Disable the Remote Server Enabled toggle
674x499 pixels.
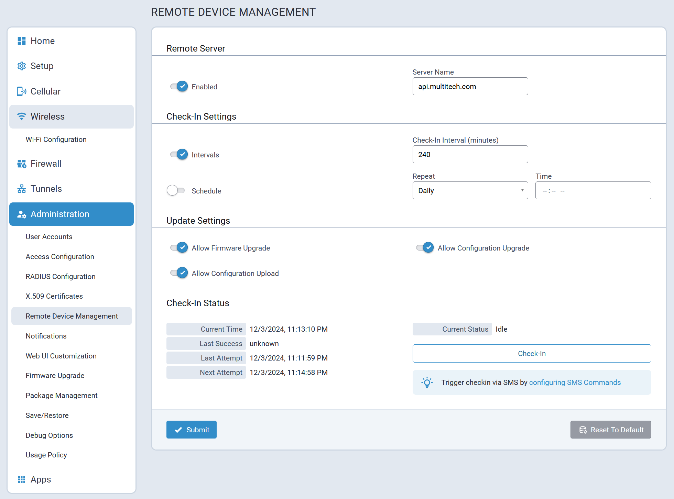179,86
